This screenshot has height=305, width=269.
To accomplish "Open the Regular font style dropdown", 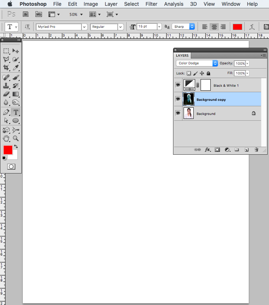I will point(121,27).
